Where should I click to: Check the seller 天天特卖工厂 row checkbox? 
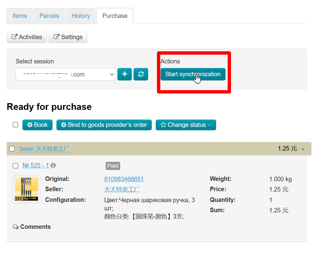click(12, 149)
